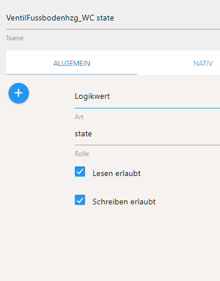Click the white plus symbol inside the round button
The image size is (220, 281).
pos(19,93)
